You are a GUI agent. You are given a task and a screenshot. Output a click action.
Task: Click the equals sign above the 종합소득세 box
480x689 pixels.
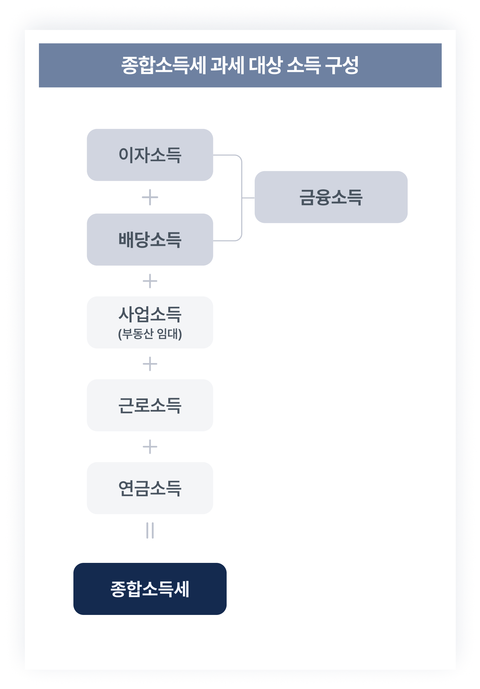150,530
